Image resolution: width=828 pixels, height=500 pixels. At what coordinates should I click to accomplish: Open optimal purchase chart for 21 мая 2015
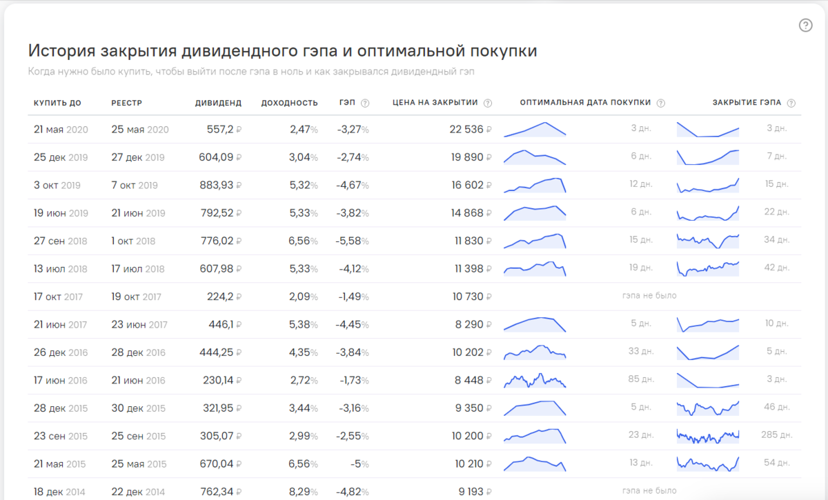(x=535, y=464)
